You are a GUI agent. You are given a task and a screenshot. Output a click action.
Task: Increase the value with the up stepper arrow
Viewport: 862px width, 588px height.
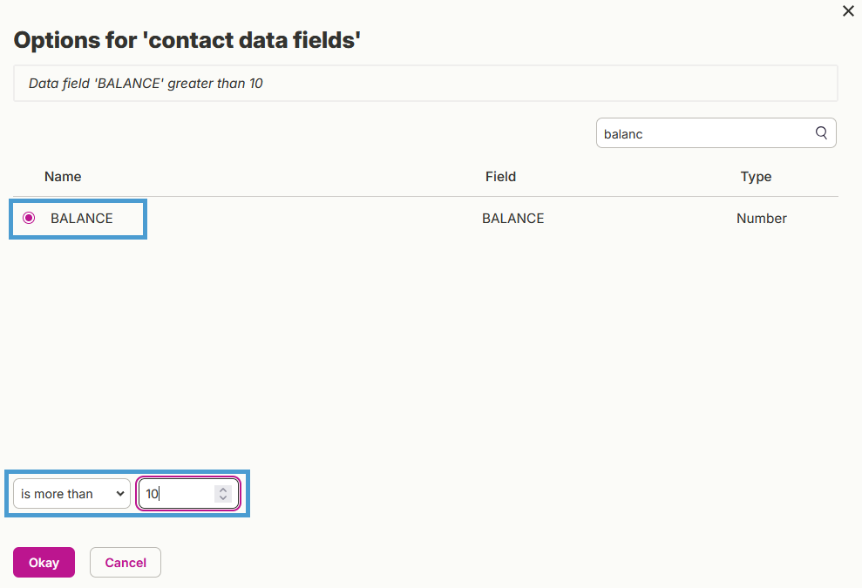pyautogui.click(x=223, y=490)
